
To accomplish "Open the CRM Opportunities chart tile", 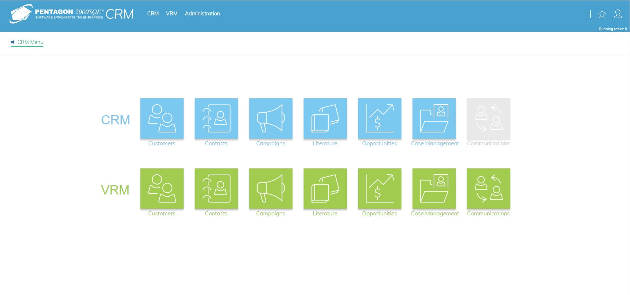I will tap(380, 119).
